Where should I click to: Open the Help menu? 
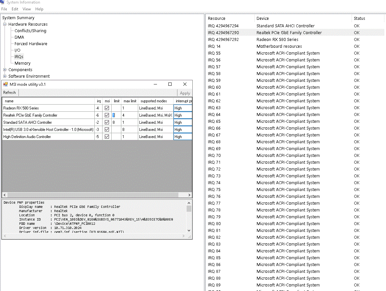coord(39,9)
